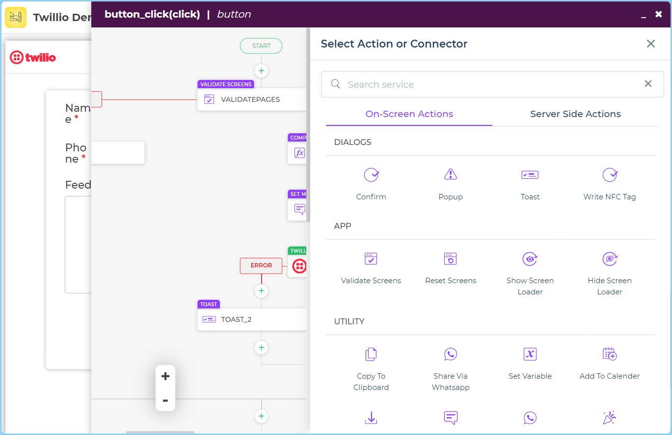Choose the Reset Screens action

click(450, 267)
